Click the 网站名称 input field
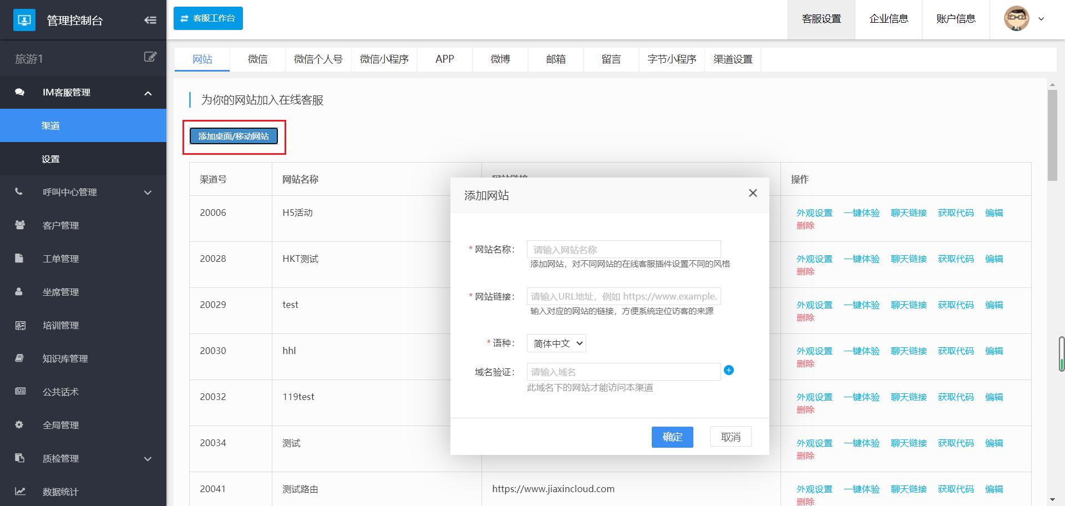This screenshot has width=1065, height=506. click(x=623, y=250)
